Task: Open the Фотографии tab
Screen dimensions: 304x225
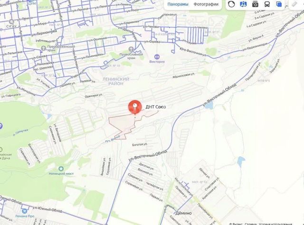Action: (x=206, y=4)
